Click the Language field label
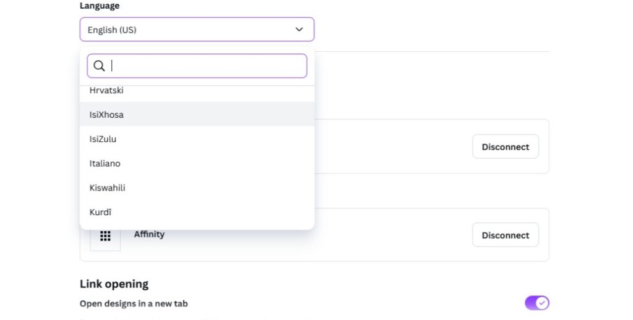Image resolution: width=633 pixels, height=320 pixels. point(100,6)
